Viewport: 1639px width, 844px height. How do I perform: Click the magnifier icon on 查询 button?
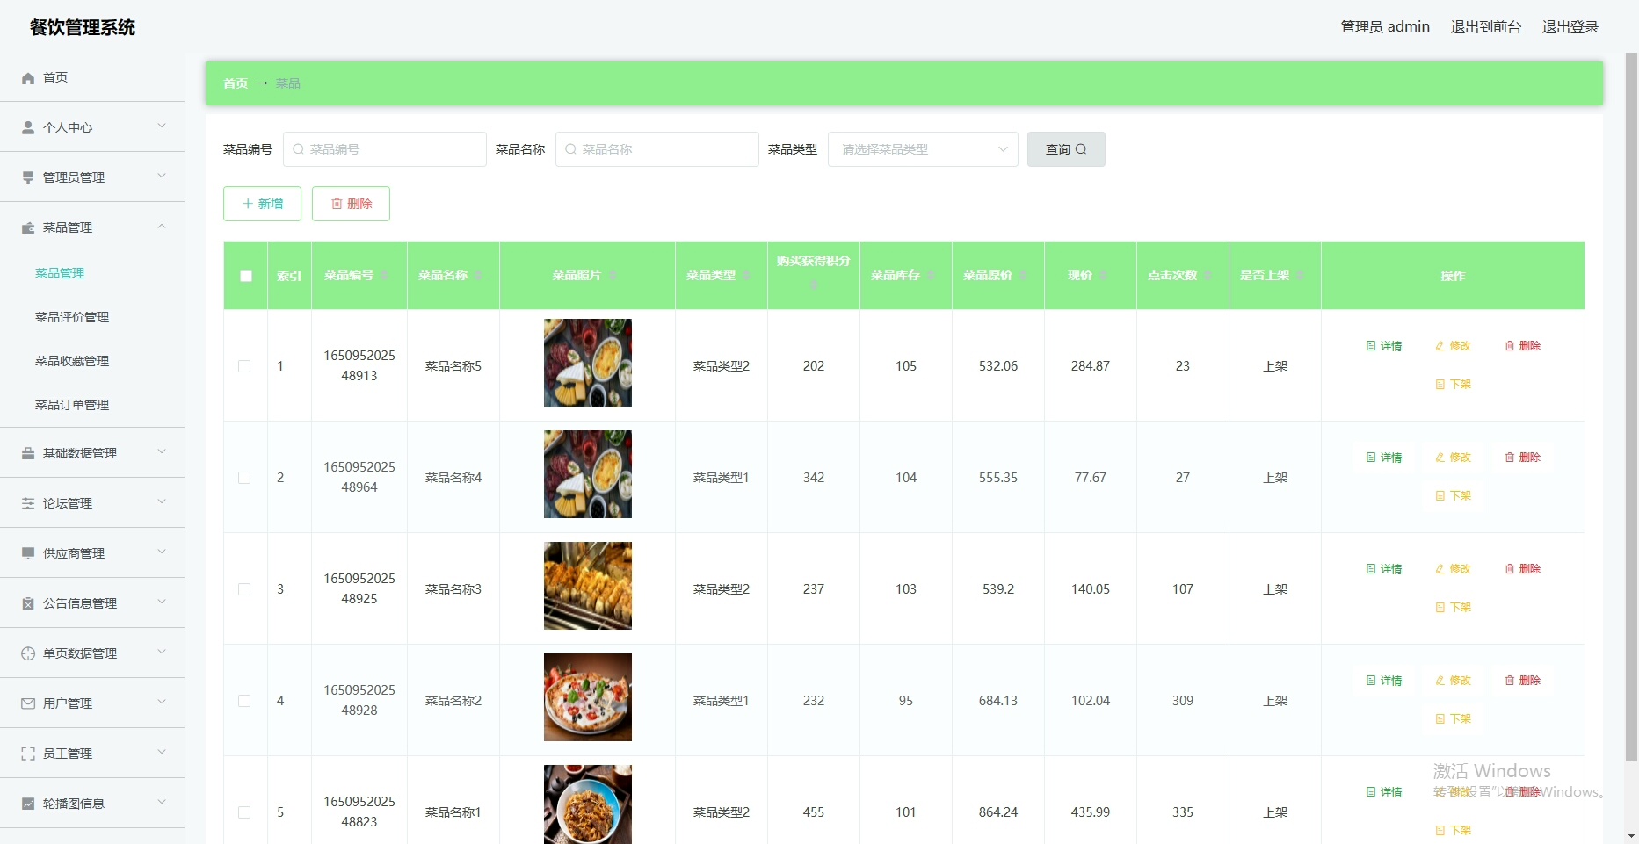[x=1081, y=149]
